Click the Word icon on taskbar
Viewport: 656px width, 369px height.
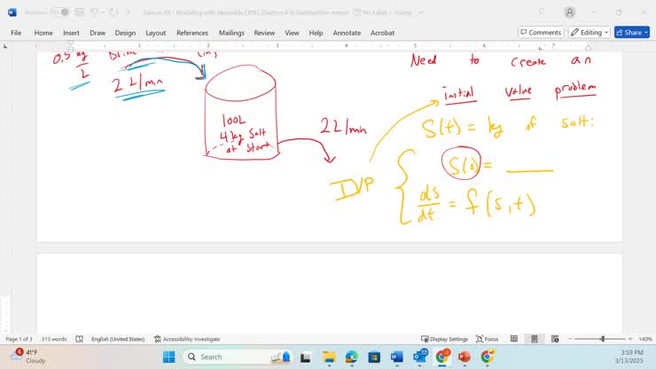coord(396,357)
